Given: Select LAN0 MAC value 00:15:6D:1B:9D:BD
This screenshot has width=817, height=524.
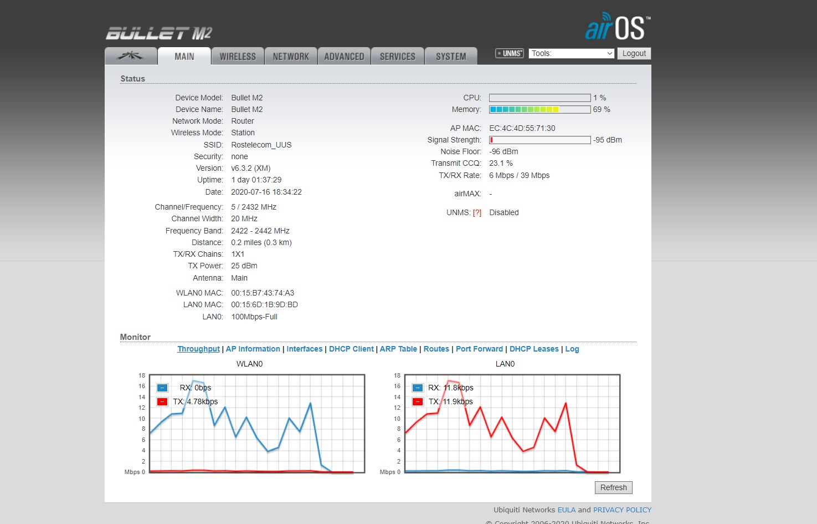Looking at the screenshot, I should (x=265, y=304).
